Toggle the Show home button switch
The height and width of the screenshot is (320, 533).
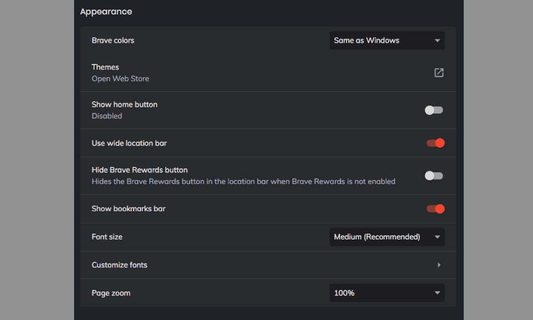coord(434,110)
